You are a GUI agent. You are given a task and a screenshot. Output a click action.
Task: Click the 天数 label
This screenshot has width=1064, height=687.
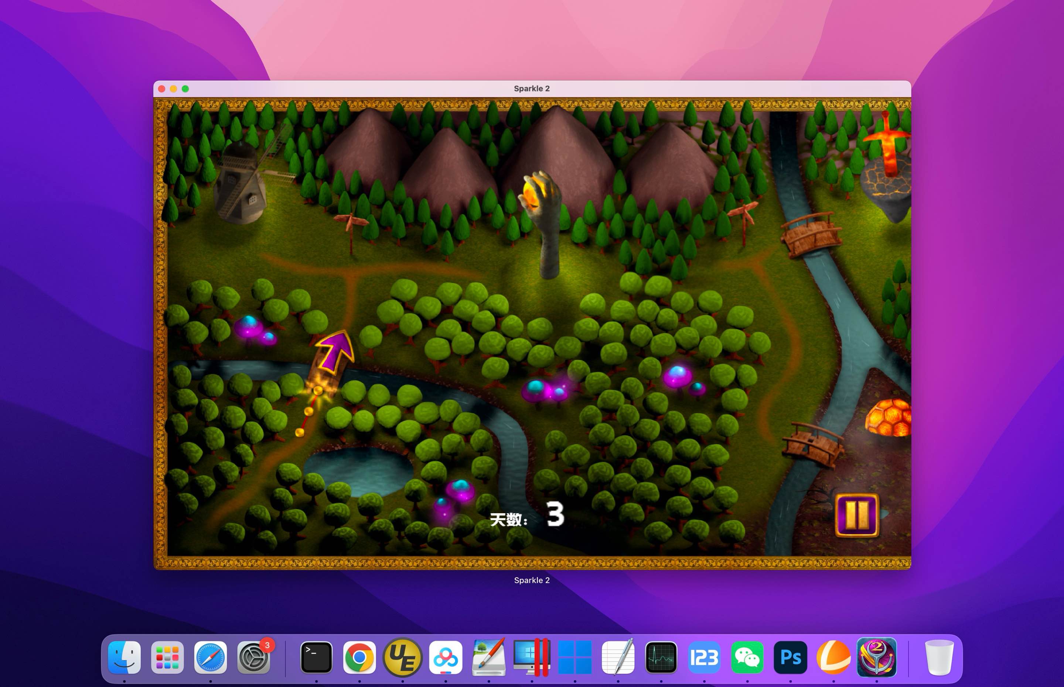point(508,519)
